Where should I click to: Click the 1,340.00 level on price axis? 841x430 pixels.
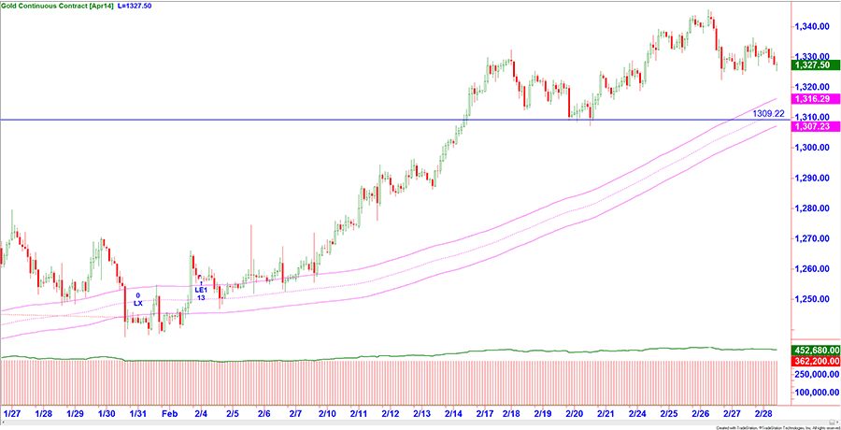(x=813, y=26)
